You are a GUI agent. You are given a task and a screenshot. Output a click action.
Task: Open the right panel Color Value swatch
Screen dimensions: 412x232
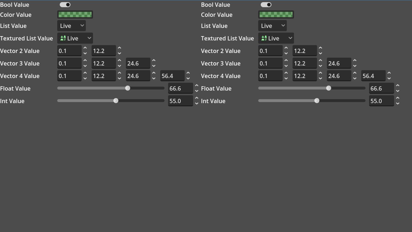276,15
